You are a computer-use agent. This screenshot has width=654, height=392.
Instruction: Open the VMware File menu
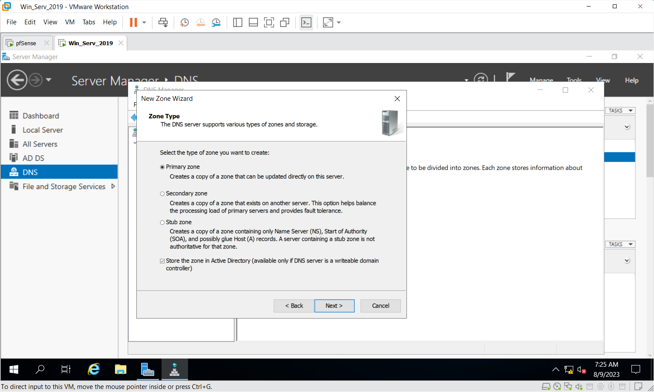click(x=12, y=22)
